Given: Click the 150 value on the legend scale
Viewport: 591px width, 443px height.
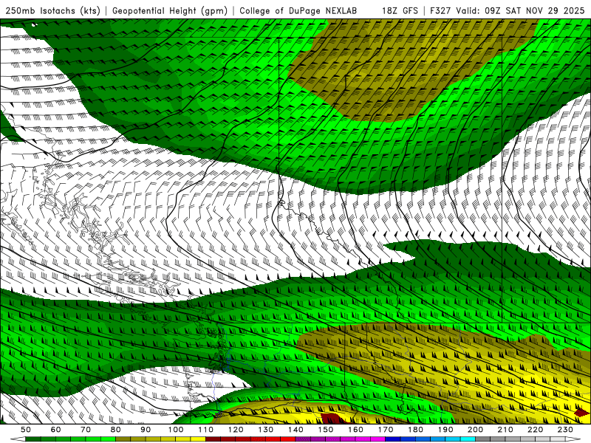Looking at the screenshot, I should pyautogui.click(x=326, y=430).
